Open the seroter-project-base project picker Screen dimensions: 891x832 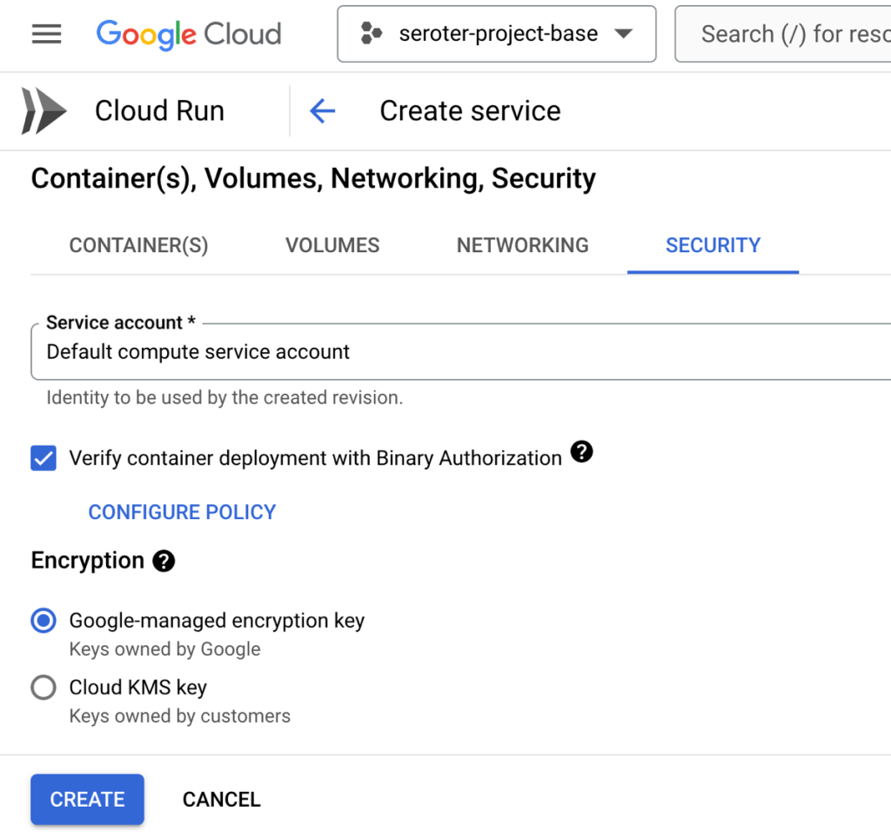(x=497, y=34)
